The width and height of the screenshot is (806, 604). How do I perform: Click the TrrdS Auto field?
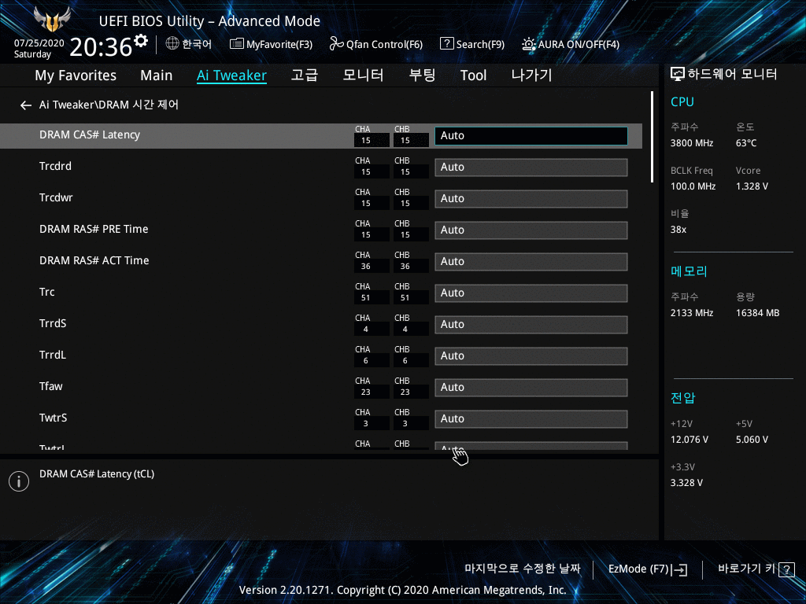point(531,325)
